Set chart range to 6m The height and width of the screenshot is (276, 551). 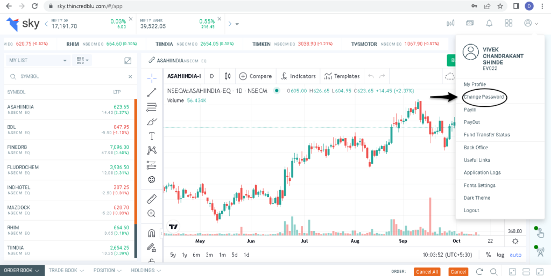196,255
